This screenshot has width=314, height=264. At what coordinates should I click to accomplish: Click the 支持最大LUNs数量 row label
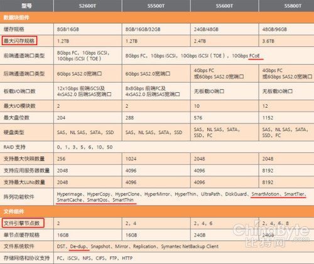pos(24,182)
